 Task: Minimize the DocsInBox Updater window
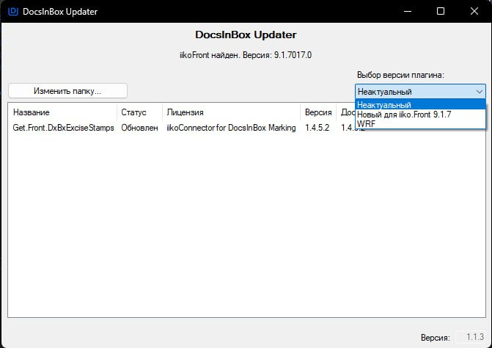click(x=407, y=12)
